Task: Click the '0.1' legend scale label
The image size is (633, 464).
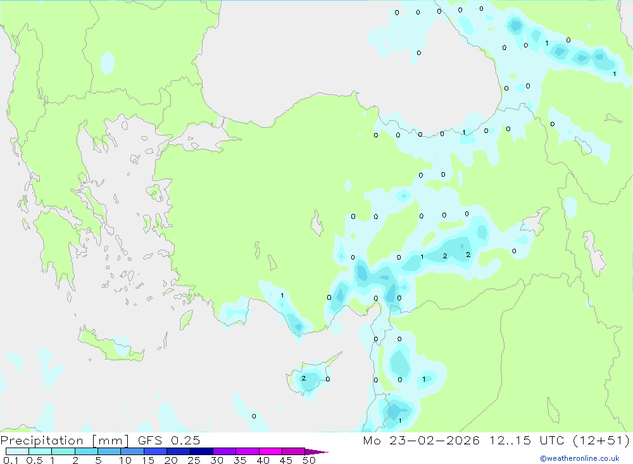Action: 11,460
